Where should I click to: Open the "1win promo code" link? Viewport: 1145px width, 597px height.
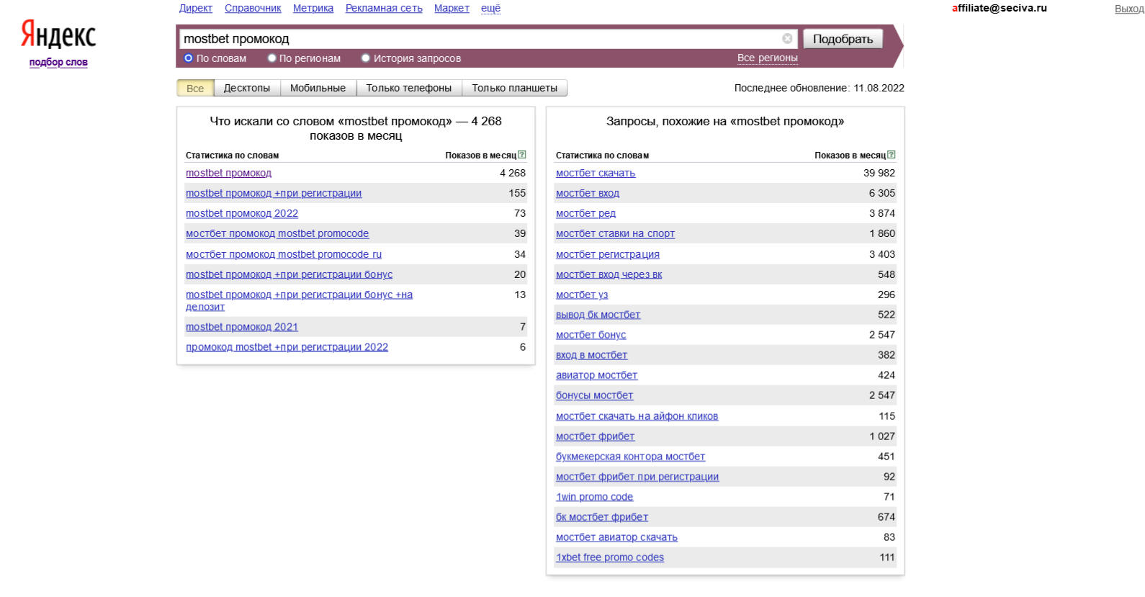[595, 497]
